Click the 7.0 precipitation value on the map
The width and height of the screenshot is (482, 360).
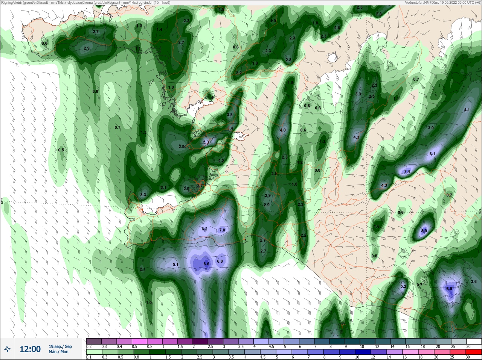point(222,230)
